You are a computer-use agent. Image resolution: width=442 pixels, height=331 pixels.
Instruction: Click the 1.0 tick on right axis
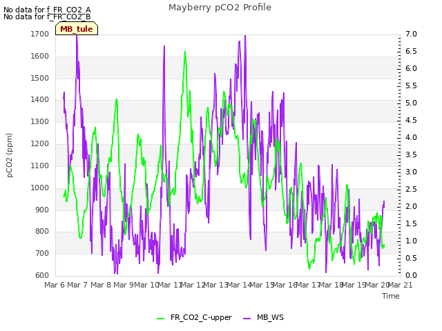(412, 241)
